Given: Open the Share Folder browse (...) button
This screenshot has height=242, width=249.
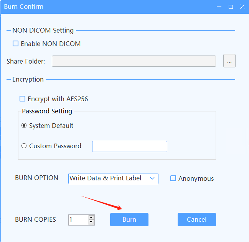Looking at the screenshot, I should 229,61.
